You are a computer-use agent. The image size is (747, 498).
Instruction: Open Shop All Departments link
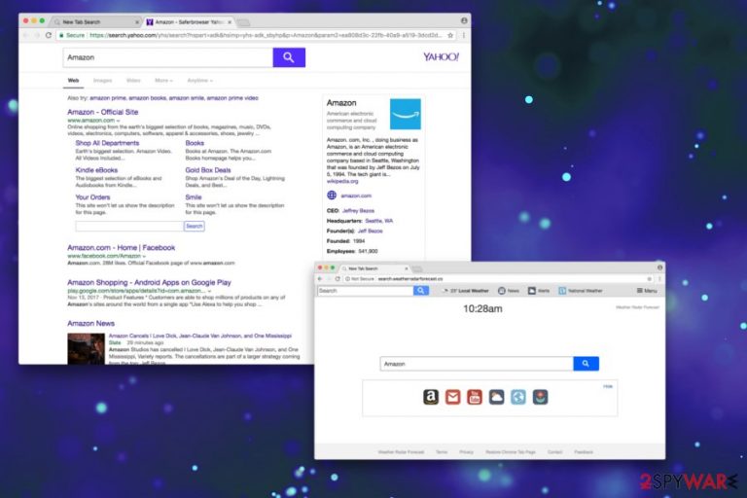[107, 143]
